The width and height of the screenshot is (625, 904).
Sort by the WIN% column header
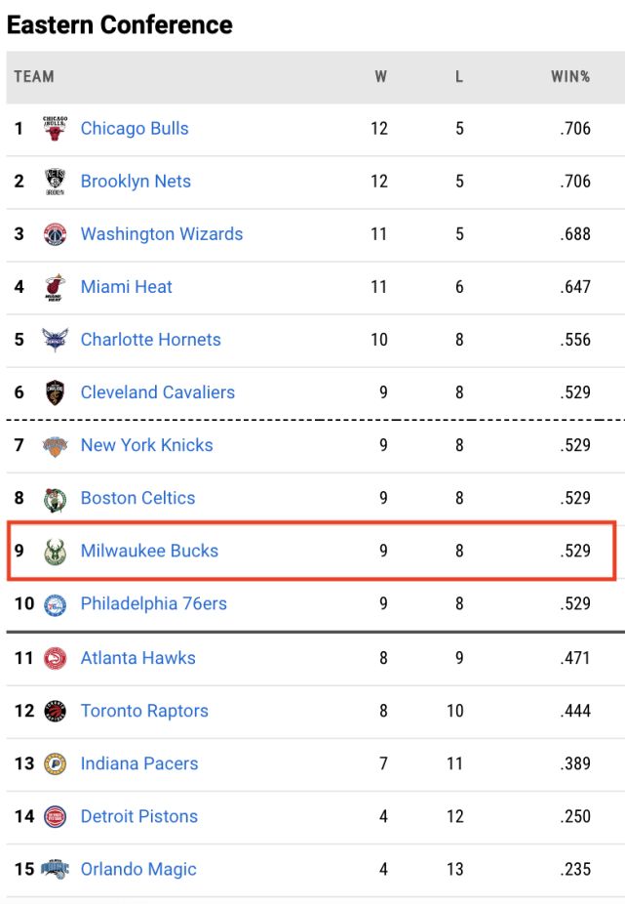(570, 76)
